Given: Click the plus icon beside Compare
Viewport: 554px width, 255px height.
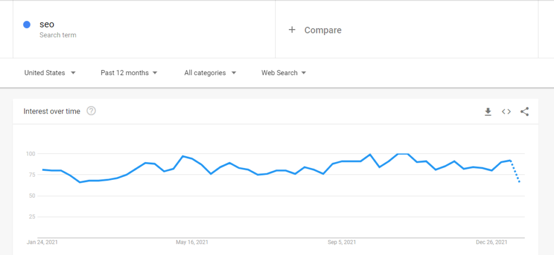Looking at the screenshot, I should click(x=292, y=30).
